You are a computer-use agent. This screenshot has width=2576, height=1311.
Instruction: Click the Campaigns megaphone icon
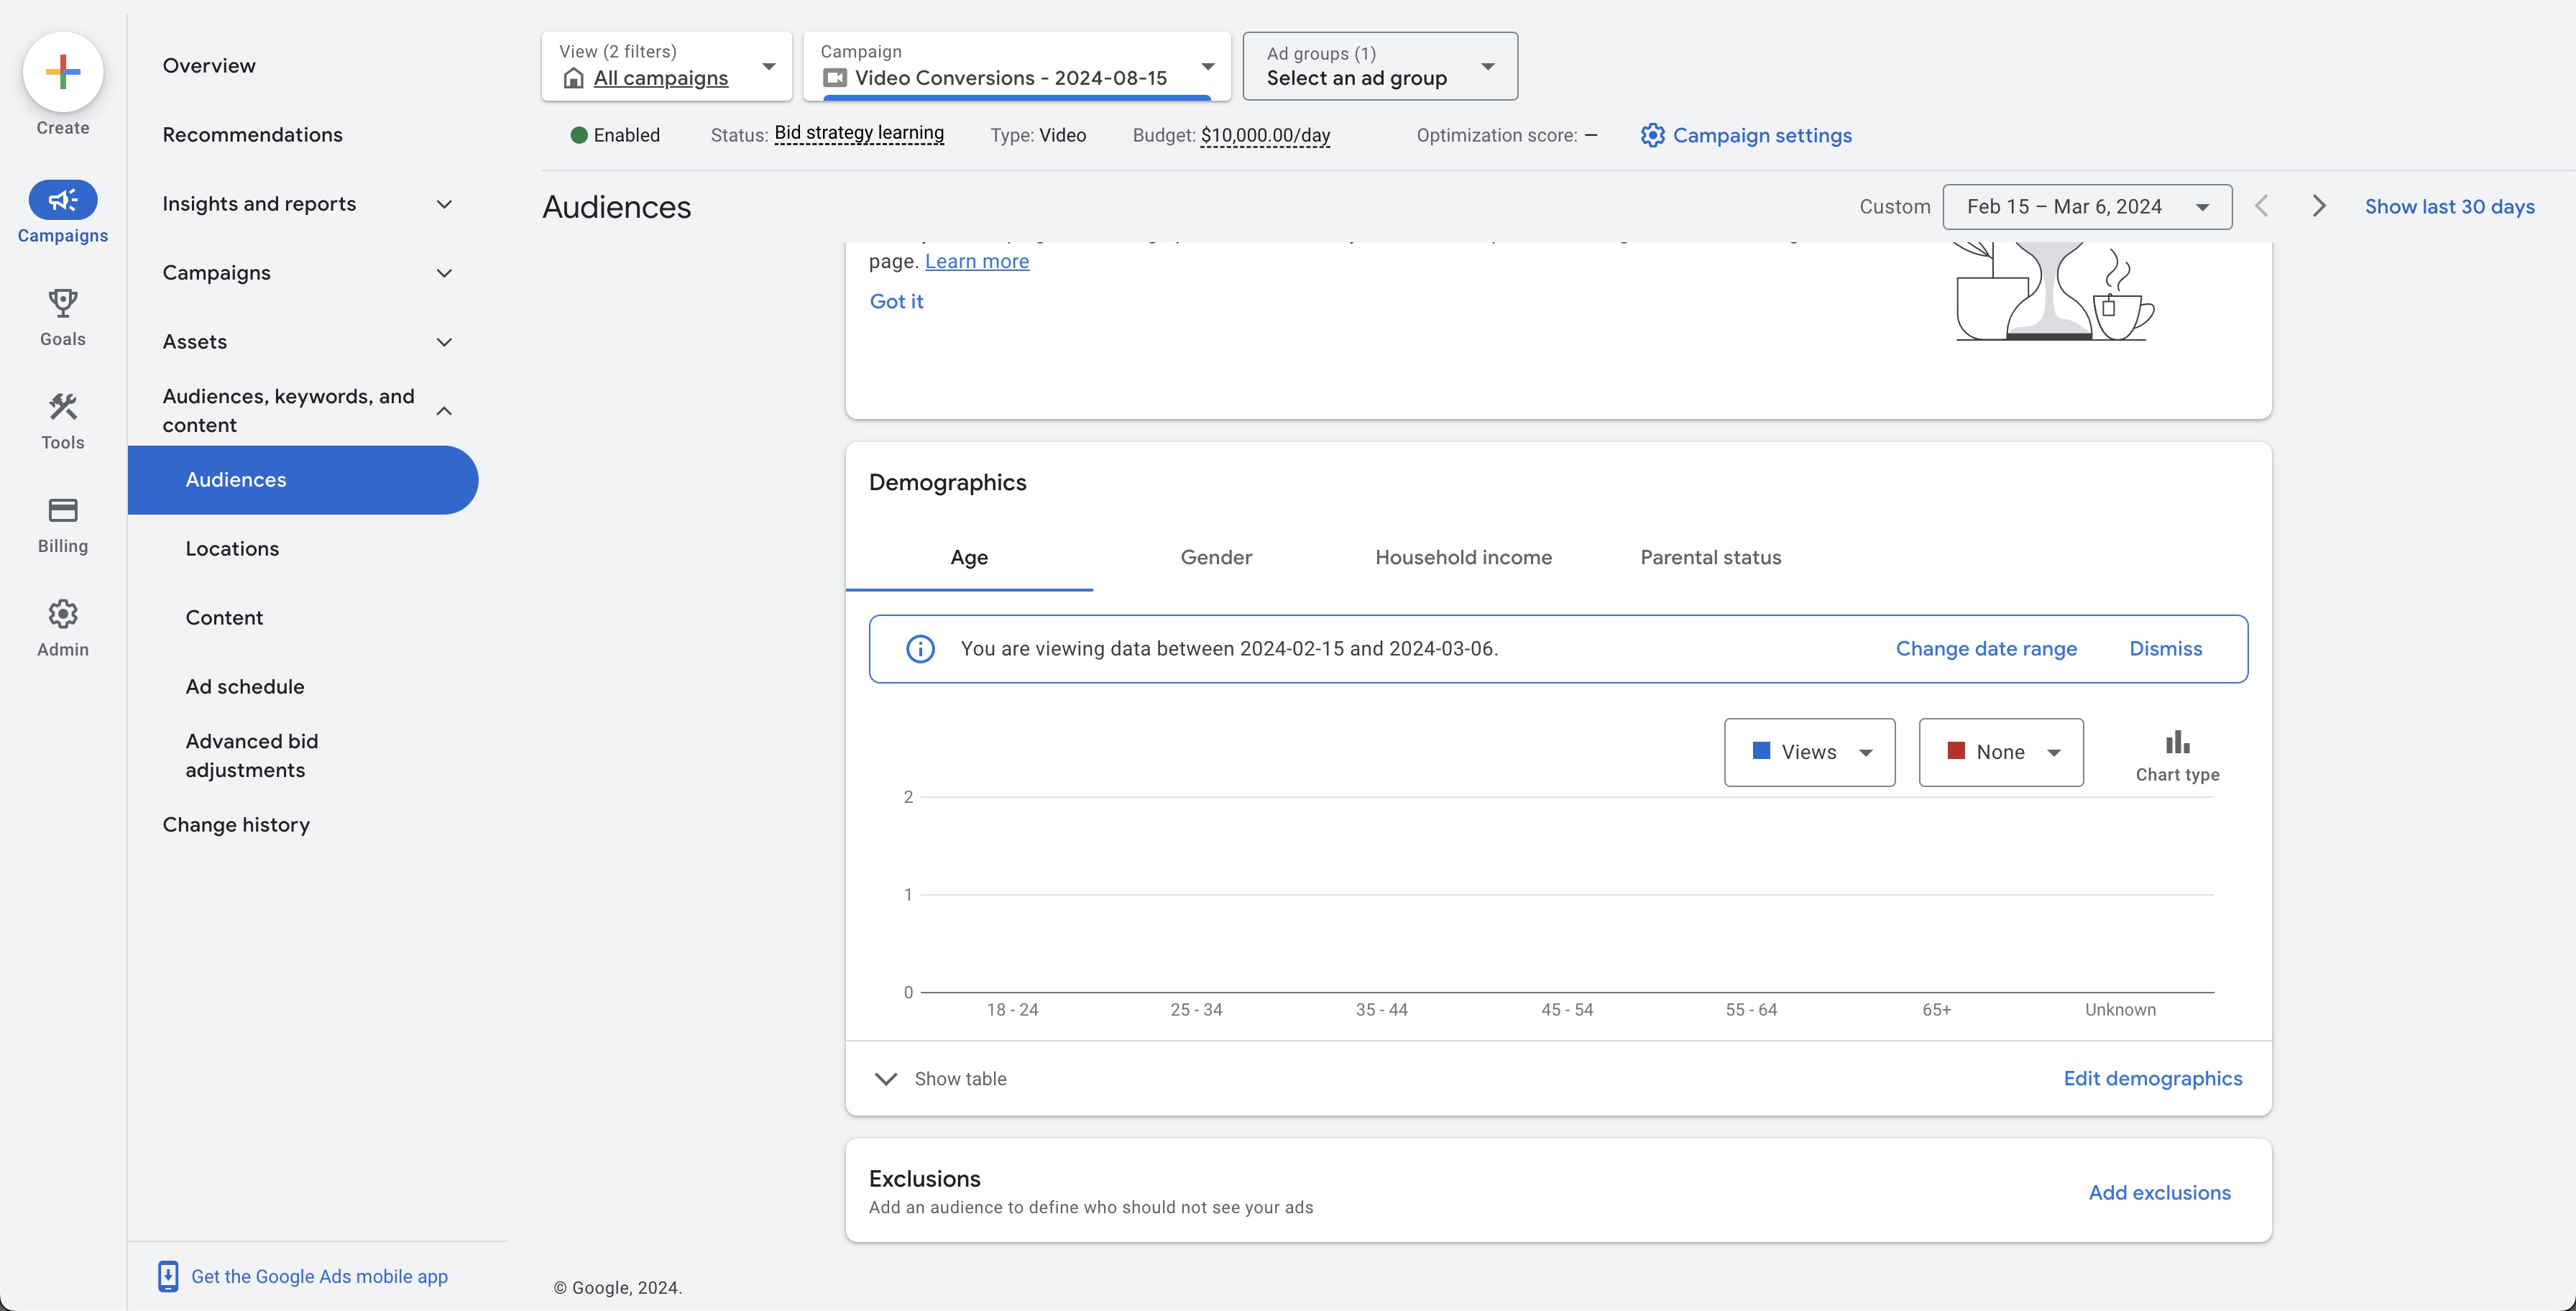(63, 200)
